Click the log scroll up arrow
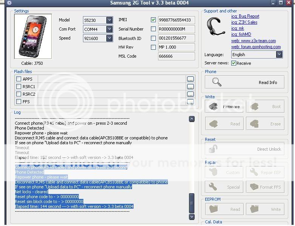 [192, 119]
